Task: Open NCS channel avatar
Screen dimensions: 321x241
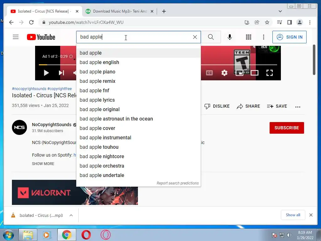Action: 19,127
